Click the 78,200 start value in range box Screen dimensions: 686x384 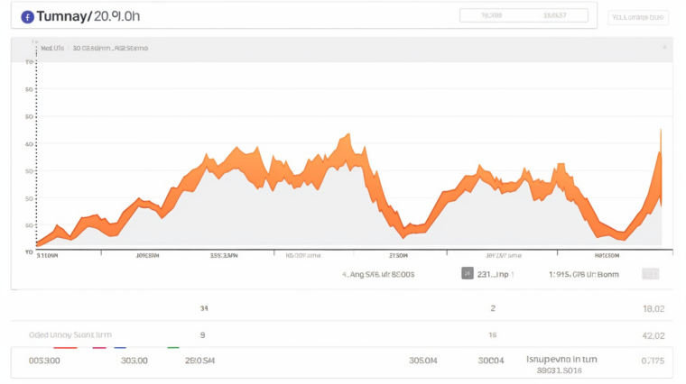[x=492, y=15]
